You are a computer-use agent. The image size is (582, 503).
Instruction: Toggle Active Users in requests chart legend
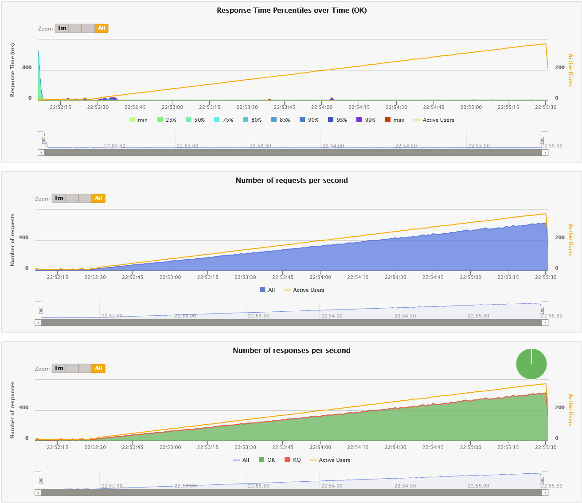(304, 290)
